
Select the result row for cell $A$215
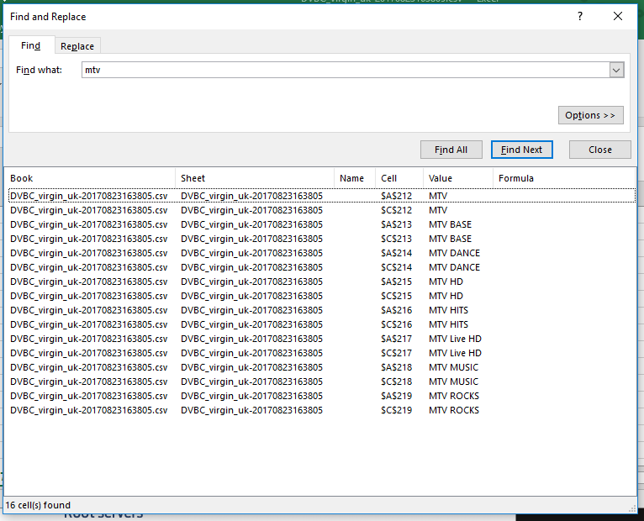click(322, 282)
